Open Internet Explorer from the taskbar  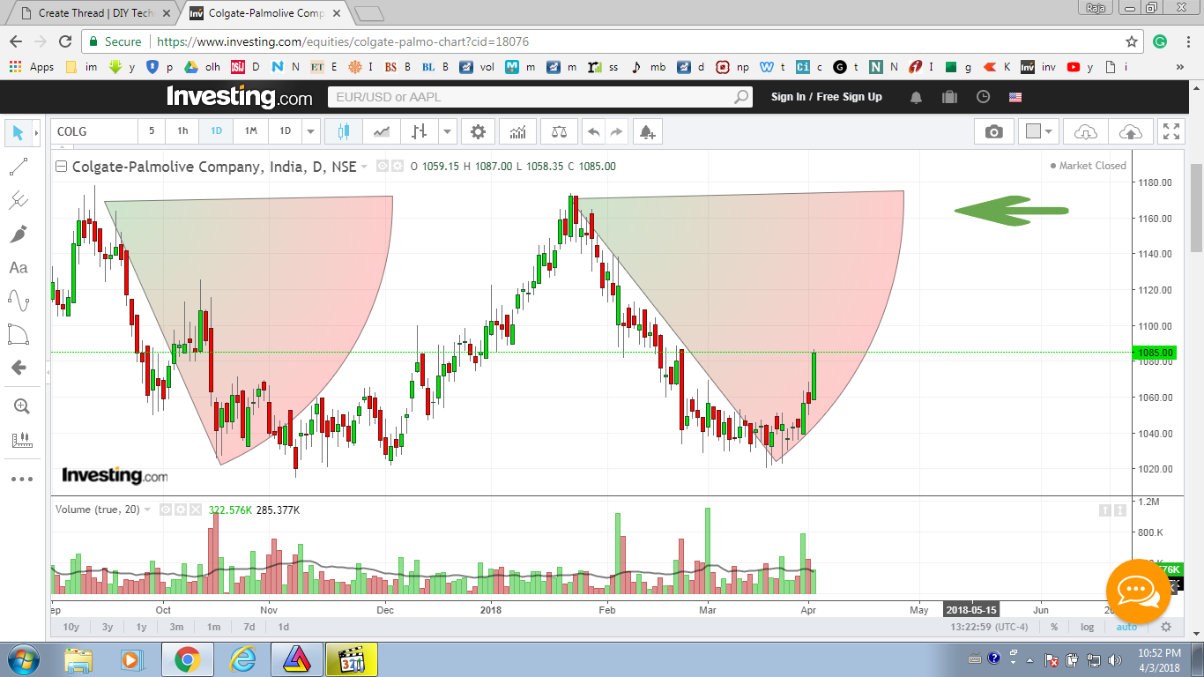tap(242, 659)
